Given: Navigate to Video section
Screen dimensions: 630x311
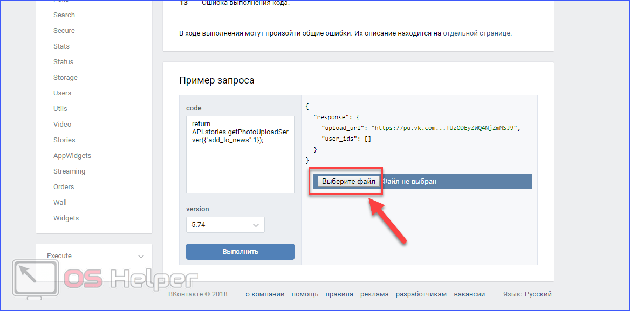Looking at the screenshot, I should 62,125.
